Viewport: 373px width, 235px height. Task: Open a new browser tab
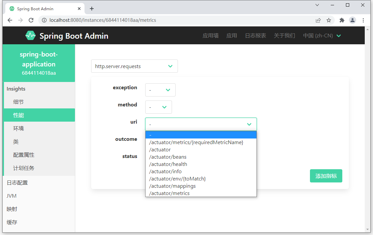[92, 9]
